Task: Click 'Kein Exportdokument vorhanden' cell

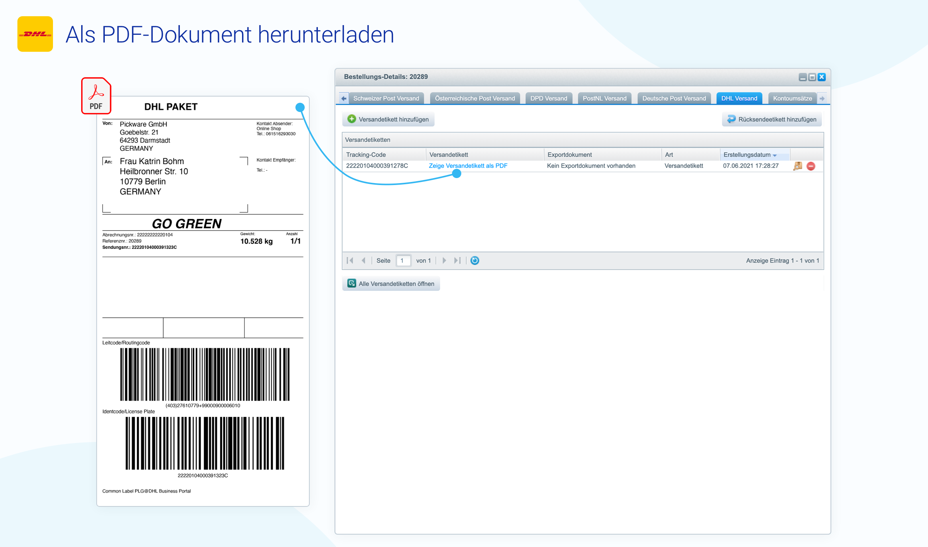Action: 591,166
